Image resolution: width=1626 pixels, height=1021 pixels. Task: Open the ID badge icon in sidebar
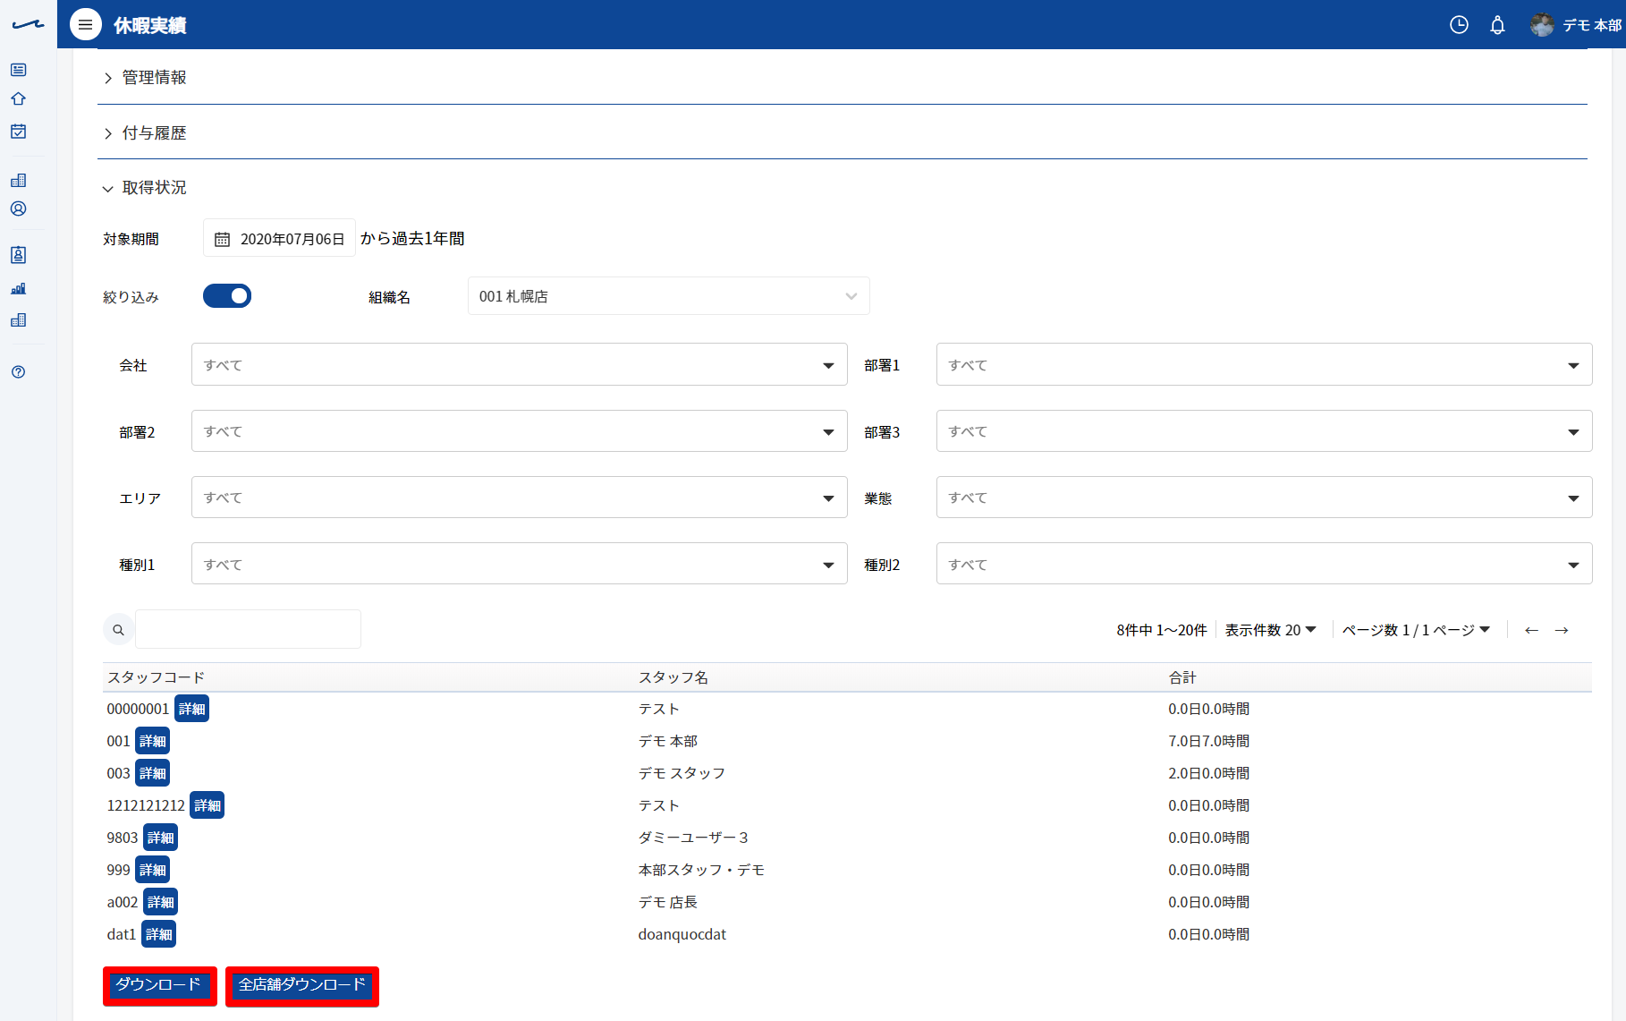[18, 255]
